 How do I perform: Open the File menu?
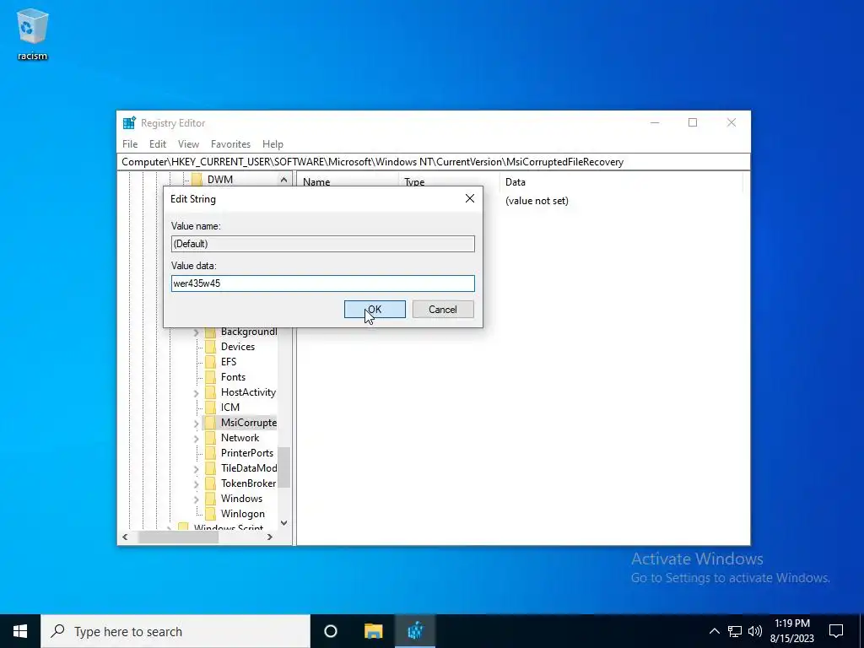click(x=130, y=143)
